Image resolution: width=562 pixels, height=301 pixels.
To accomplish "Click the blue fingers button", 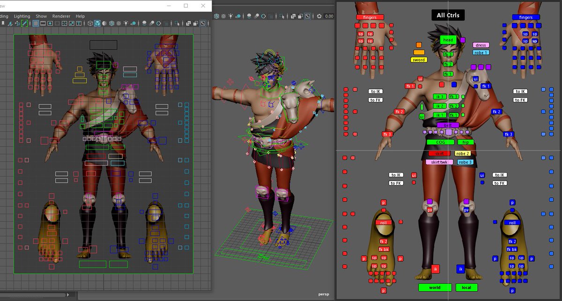I will tap(526, 17).
